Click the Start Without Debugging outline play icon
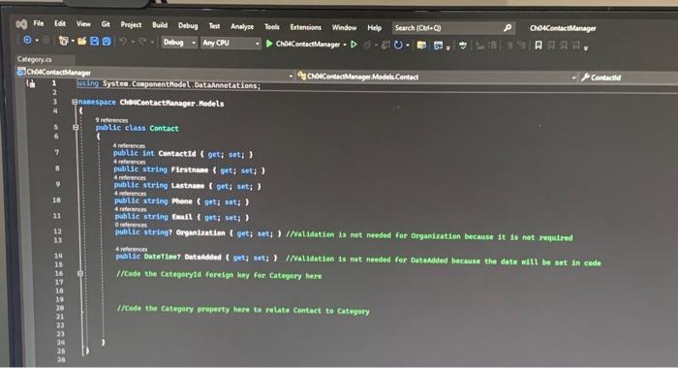This screenshot has width=678, height=368. (x=354, y=45)
